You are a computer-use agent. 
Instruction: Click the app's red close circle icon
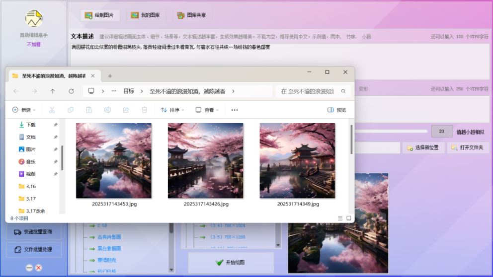(38, 268)
